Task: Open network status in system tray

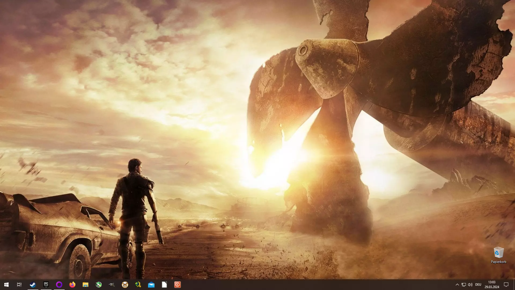Action: click(x=464, y=285)
